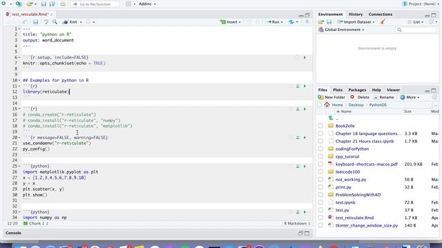Screen dimensions: 442x248
Task: Check the box for codingForPython folder
Action: [320, 149]
